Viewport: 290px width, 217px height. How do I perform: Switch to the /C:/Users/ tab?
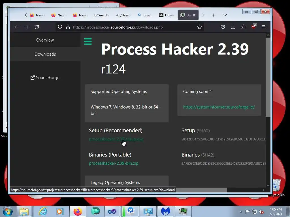(x=123, y=15)
